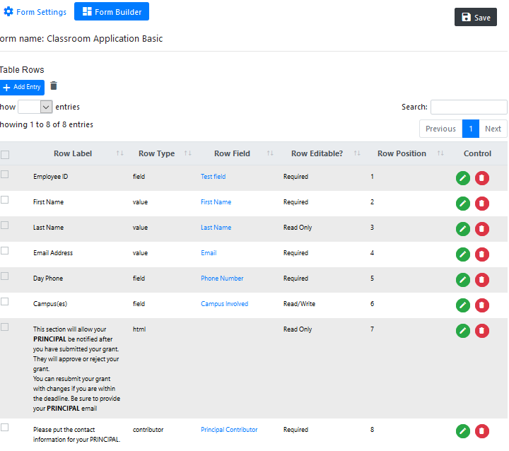
Task: Focus the Search input box
Action: [468, 107]
